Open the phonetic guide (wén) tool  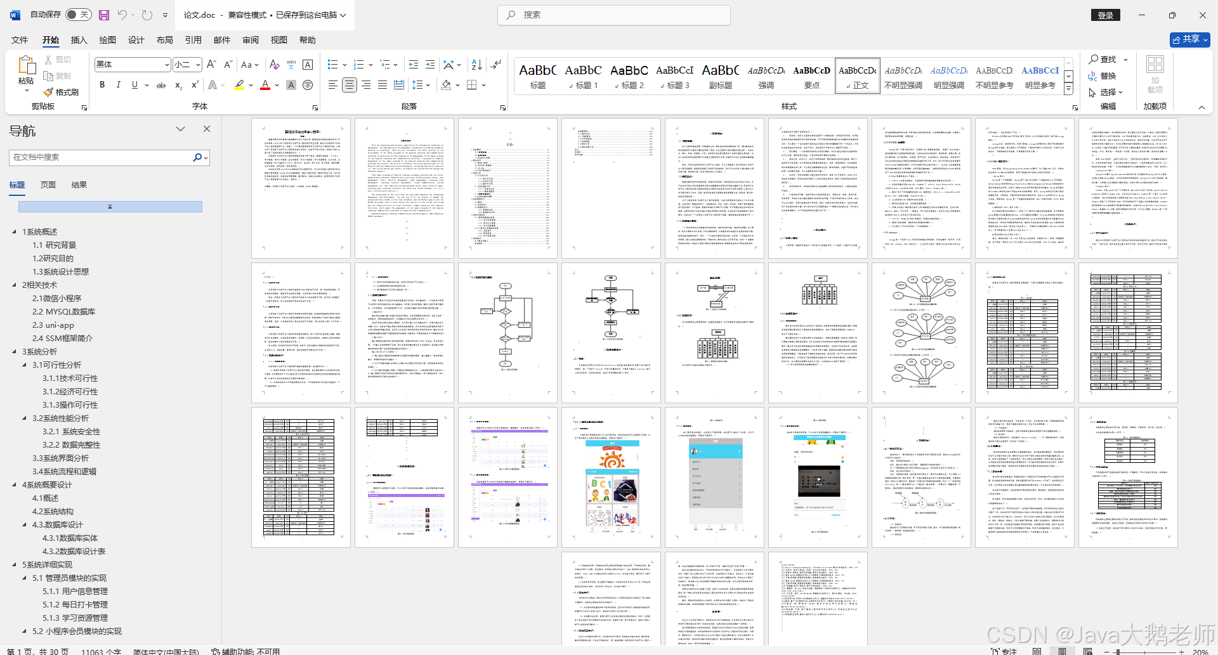[x=291, y=65]
